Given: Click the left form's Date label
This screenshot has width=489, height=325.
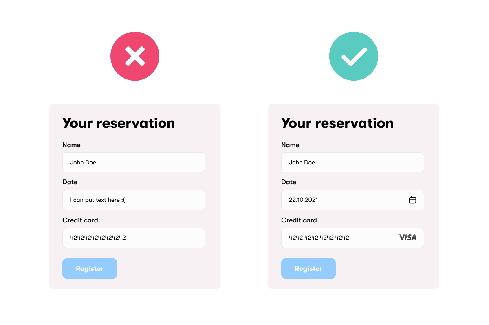Looking at the screenshot, I should [x=70, y=182].
